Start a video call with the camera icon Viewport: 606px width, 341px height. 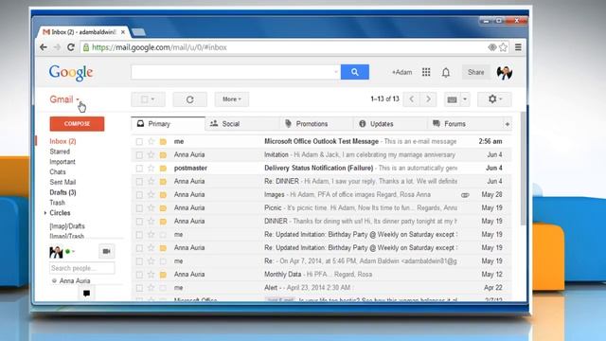point(107,251)
